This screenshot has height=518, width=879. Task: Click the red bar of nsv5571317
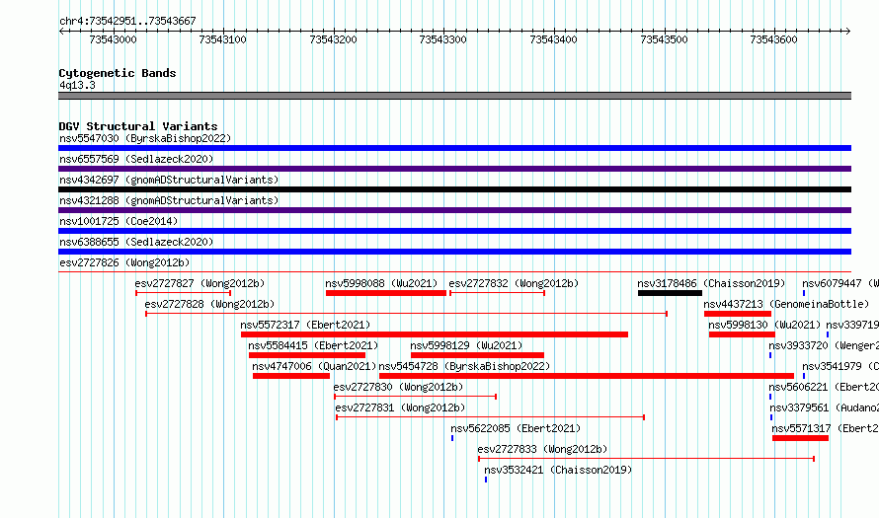[801, 438]
